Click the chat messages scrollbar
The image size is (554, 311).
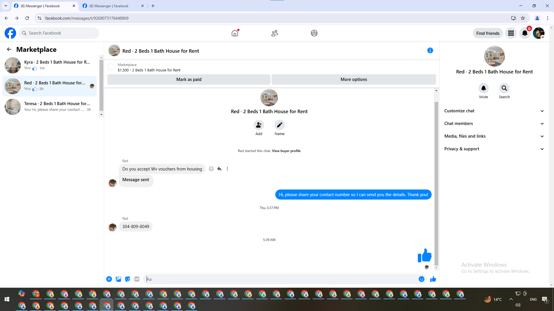pyautogui.click(x=436, y=183)
